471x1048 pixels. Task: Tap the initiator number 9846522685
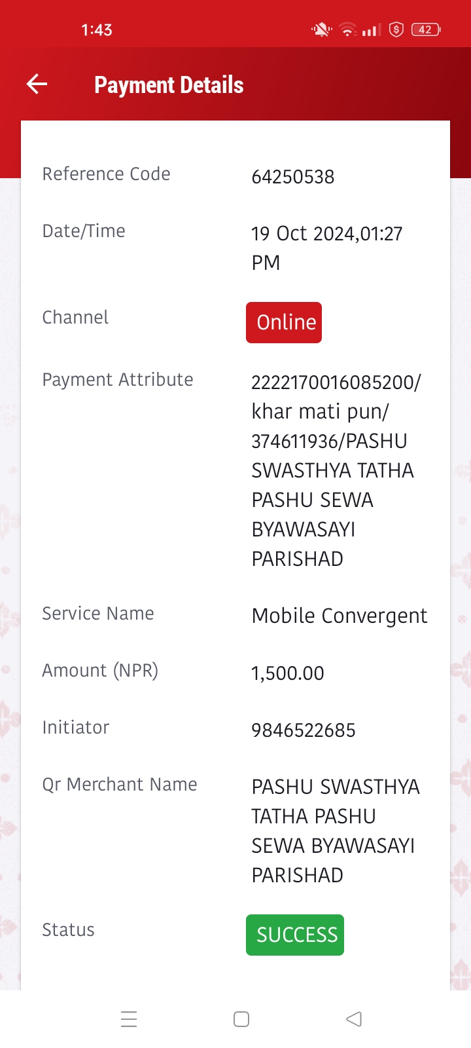point(304,730)
